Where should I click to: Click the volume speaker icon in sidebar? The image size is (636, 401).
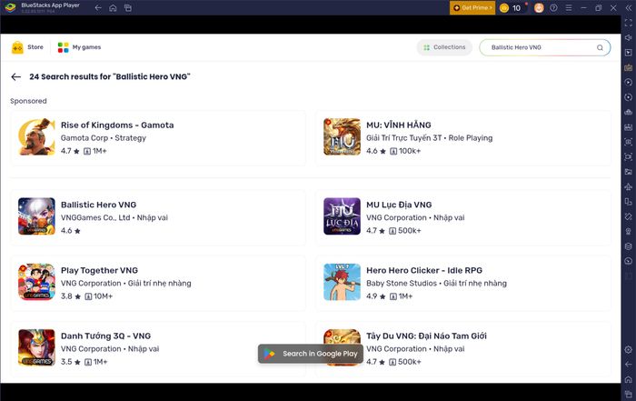coord(629,38)
